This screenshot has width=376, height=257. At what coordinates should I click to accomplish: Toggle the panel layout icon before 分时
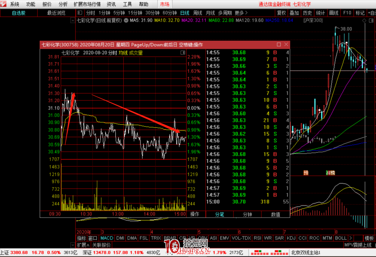80,13
